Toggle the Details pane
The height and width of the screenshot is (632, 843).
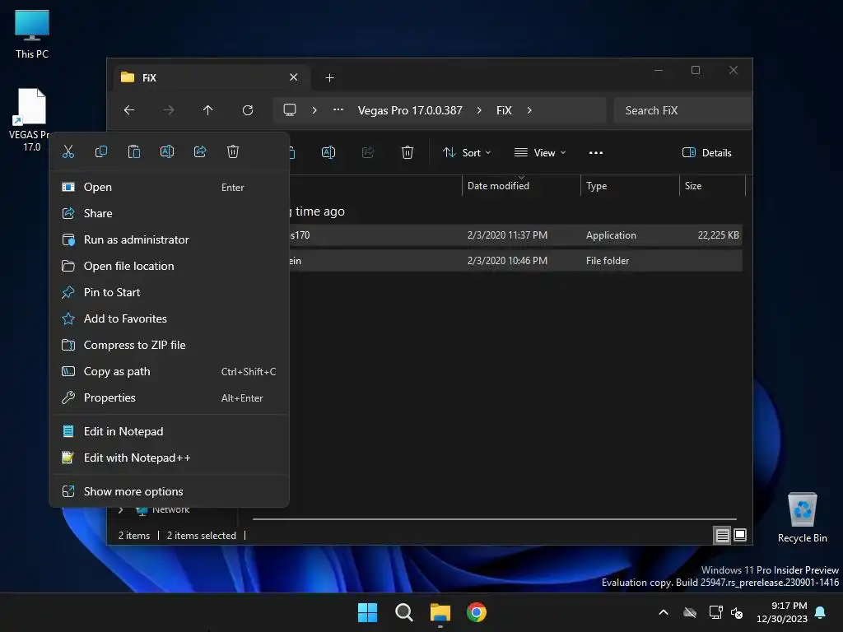tap(706, 152)
